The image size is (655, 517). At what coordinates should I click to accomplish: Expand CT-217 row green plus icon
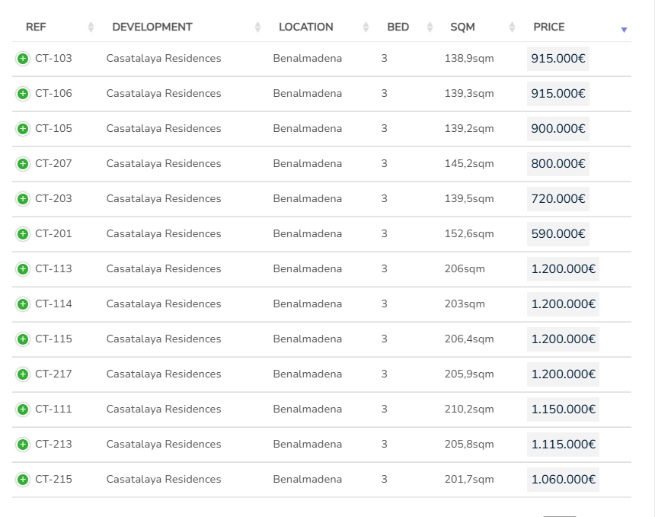pyautogui.click(x=23, y=374)
